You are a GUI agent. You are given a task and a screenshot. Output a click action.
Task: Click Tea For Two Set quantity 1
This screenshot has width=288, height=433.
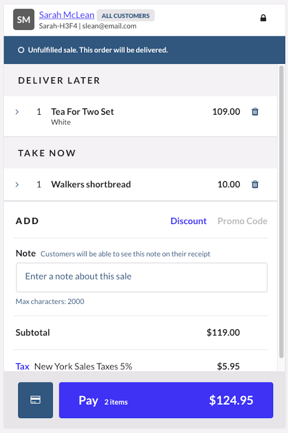pyautogui.click(x=39, y=112)
